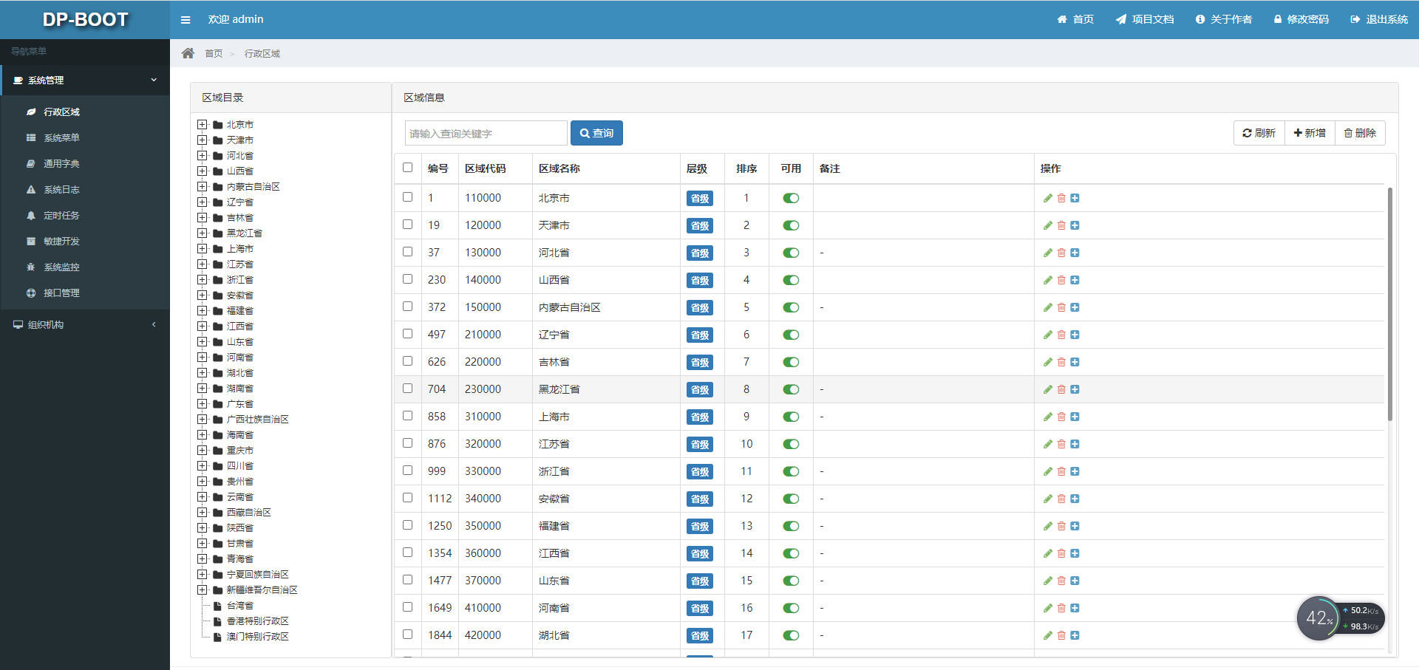Click the 新增 button
The width and height of the screenshot is (1419, 670).
coord(1310,133)
